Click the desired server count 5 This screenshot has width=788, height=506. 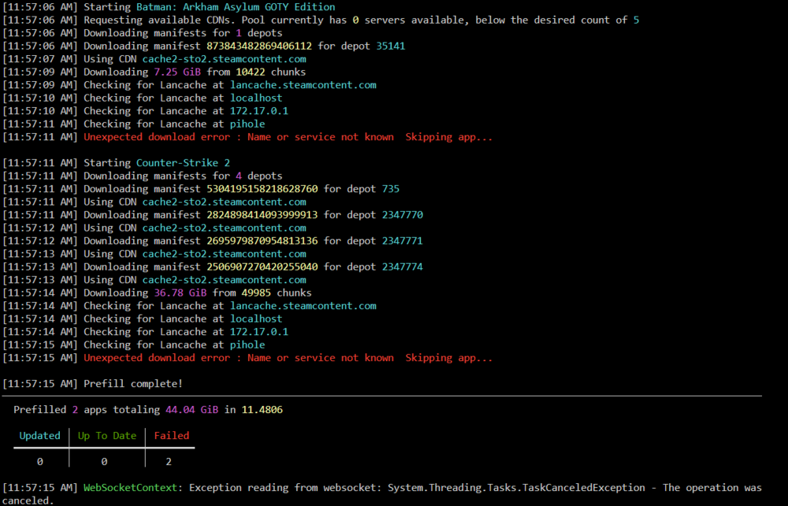point(636,20)
